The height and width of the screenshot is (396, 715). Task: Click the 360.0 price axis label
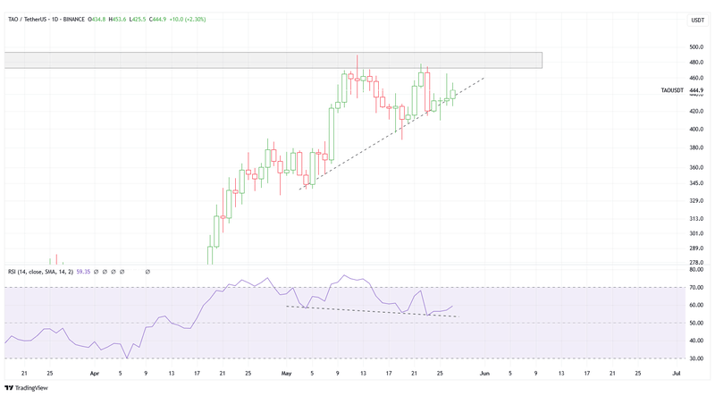click(x=696, y=167)
